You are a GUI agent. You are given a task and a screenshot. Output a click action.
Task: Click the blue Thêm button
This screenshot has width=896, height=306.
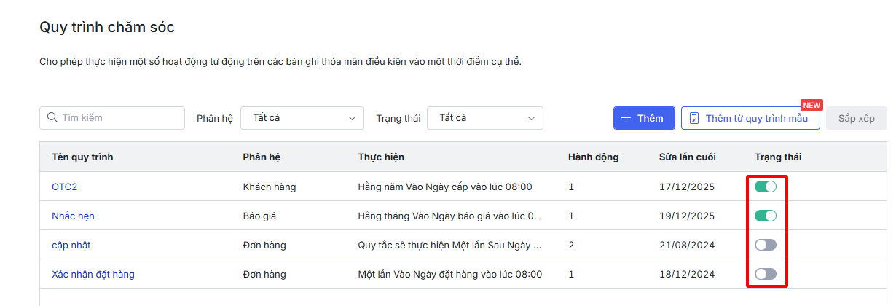pos(644,118)
